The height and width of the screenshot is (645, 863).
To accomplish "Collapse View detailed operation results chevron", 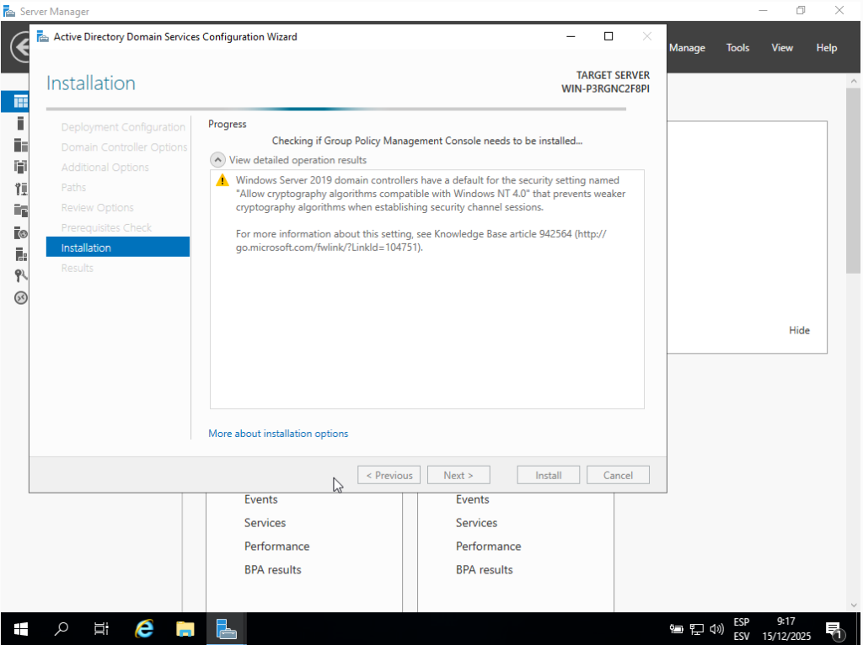I will click(x=217, y=160).
